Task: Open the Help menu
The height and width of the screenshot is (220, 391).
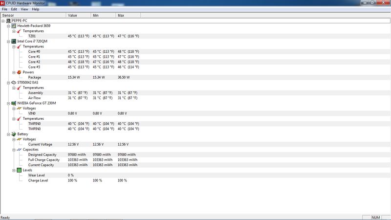Action: pyautogui.click(x=35, y=9)
